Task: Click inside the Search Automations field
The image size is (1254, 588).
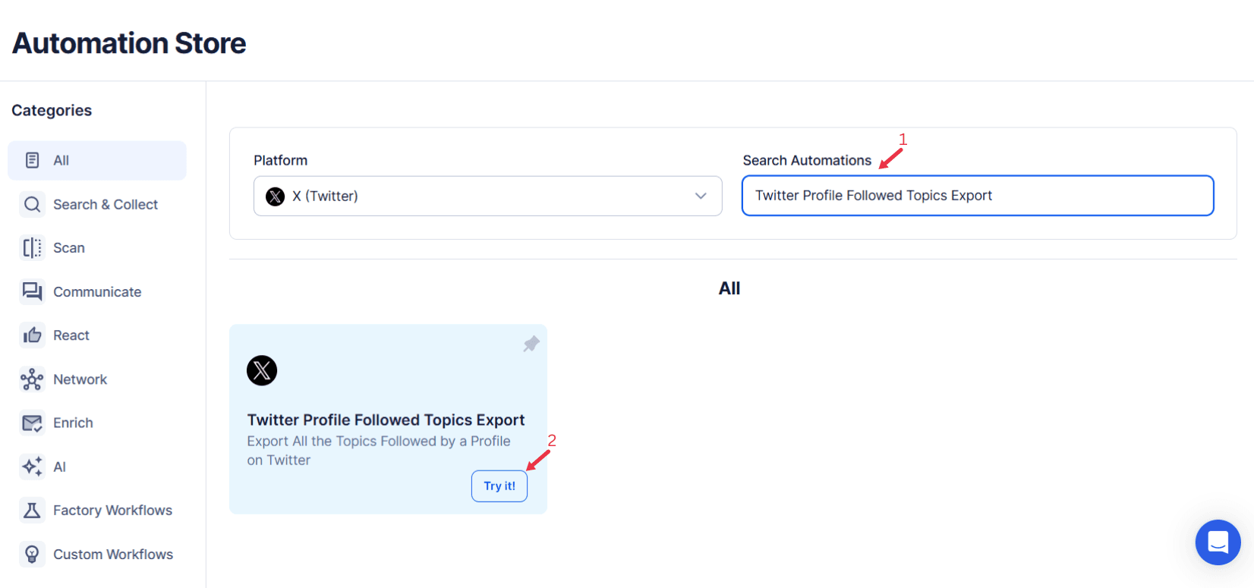Action: (x=977, y=196)
